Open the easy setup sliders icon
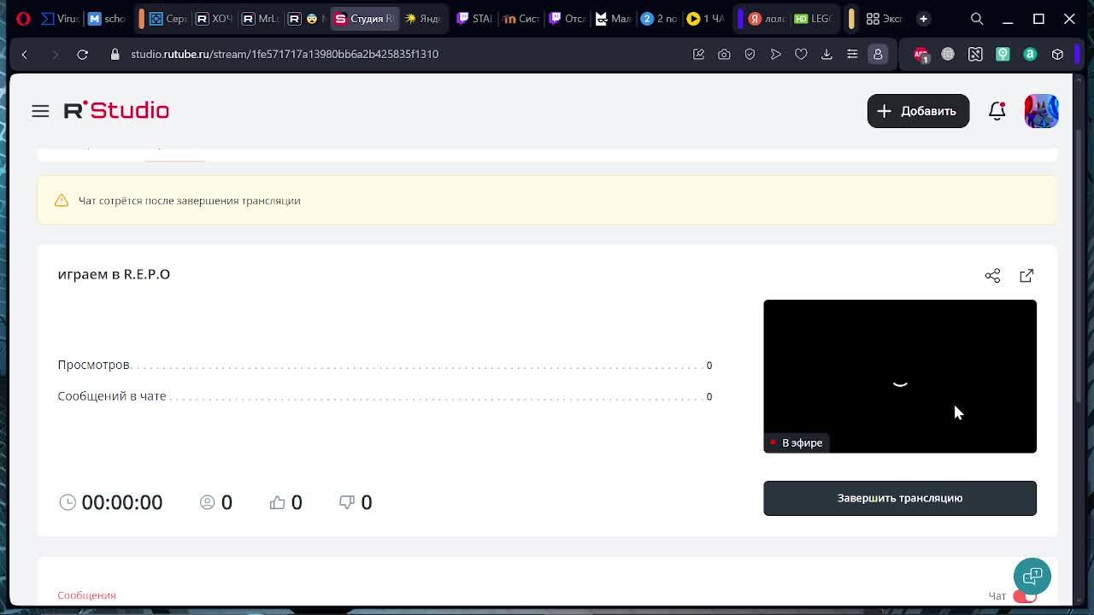Screen dimensions: 1094x615 pos(852,54)
